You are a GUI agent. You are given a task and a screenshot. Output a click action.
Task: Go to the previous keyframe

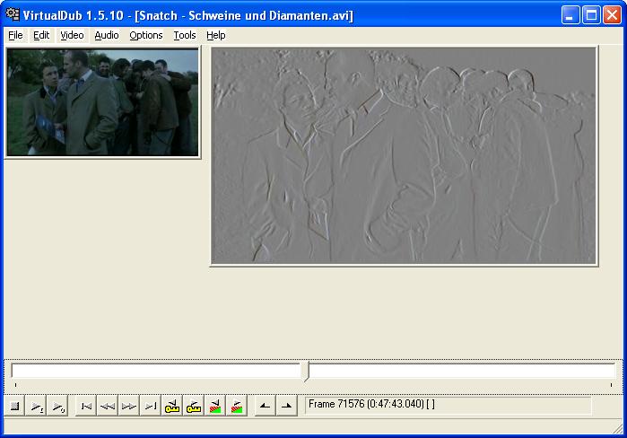tap(172, 406)
